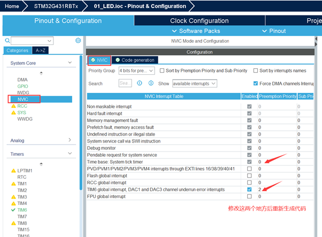Collapse the Timers category section

coord(70,154)
